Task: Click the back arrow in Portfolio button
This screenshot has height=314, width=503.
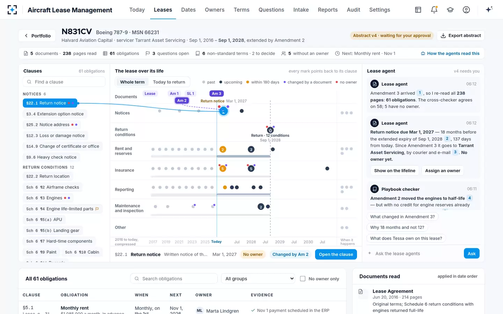Action: [x=26, y=36]
